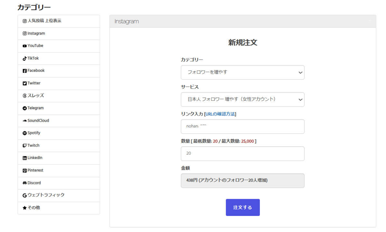Image resolution: width=386 pixels, height=232 pixels.
Task: Choose the Facebook icon category
Action: click(x=25, y=71)
